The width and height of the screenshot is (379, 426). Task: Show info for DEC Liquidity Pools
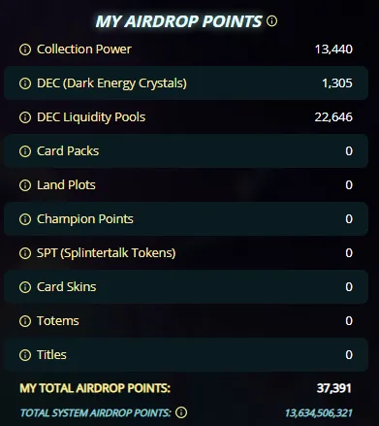point(25,117)
